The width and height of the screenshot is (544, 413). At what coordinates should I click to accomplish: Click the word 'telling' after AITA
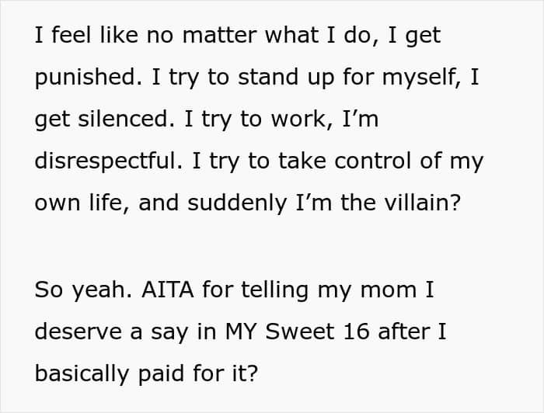pos(274,290)
